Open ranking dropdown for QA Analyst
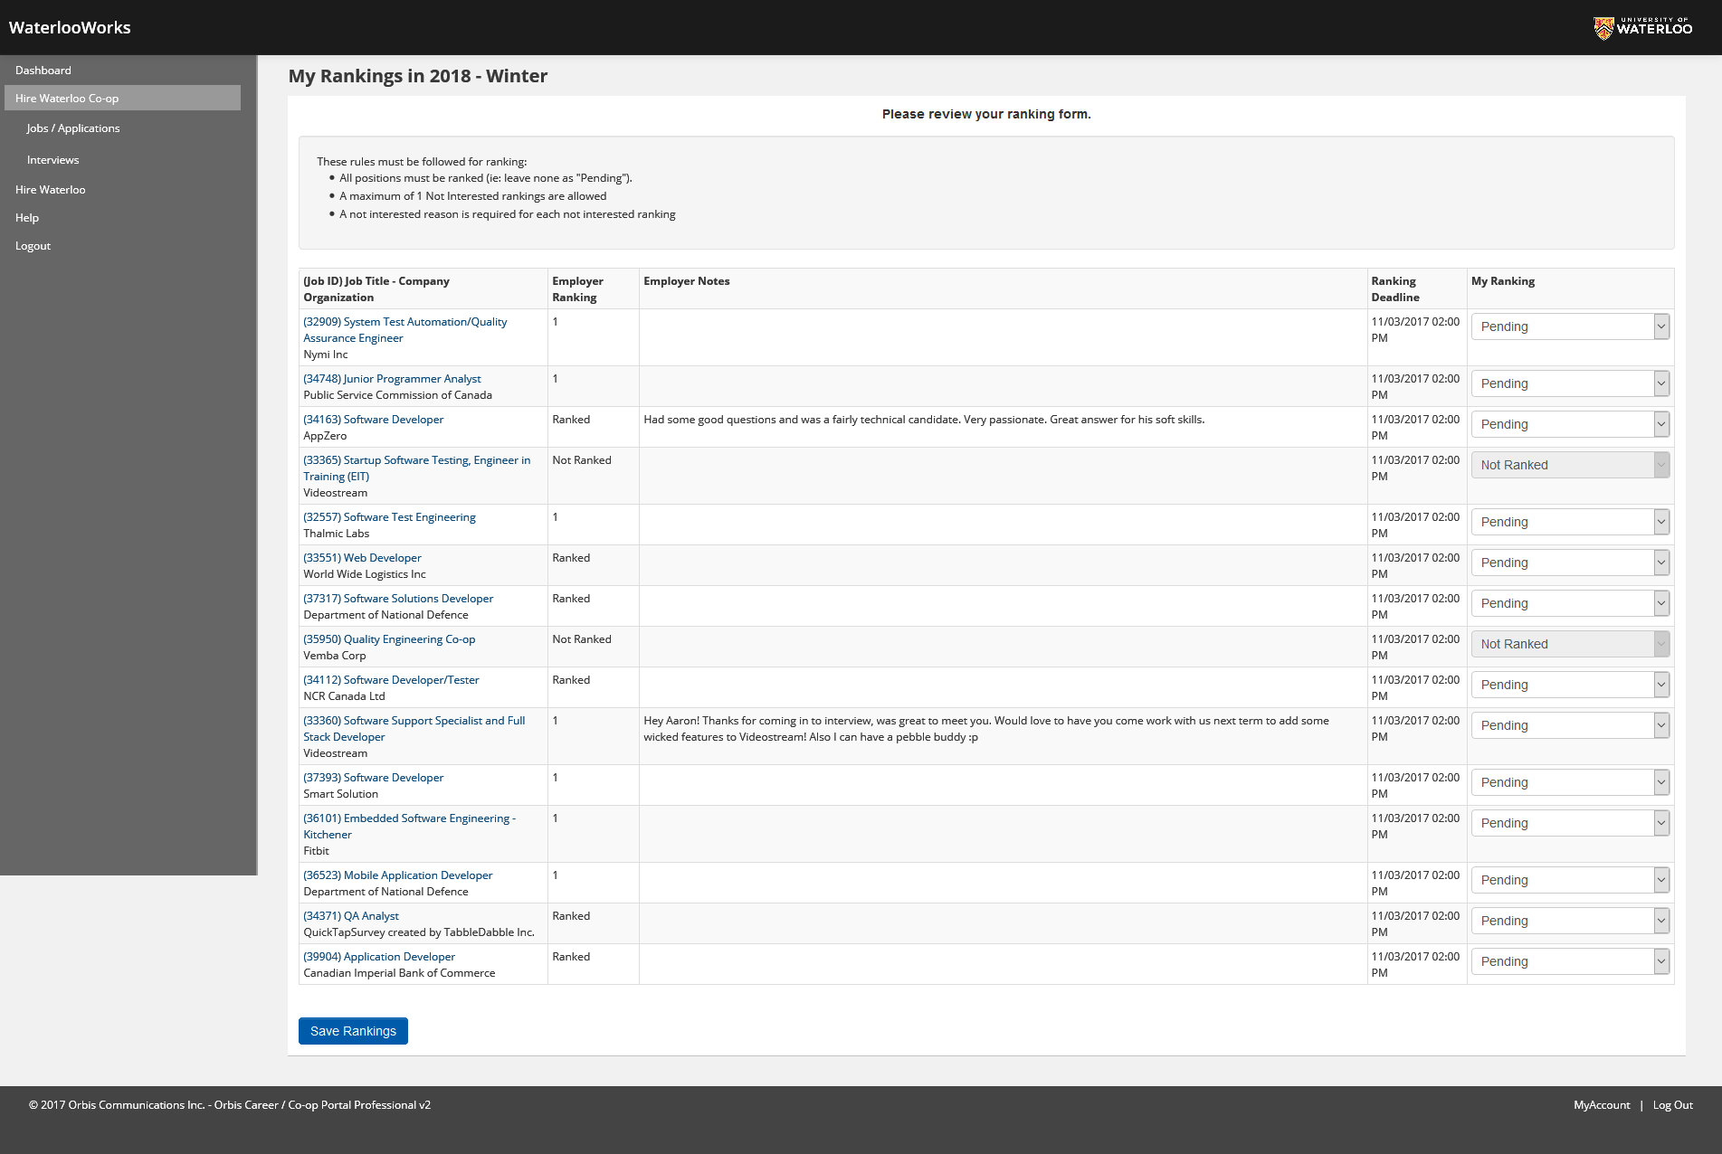Viewport: 1722px width, 1154px height. pyautogui.click(x=1570, y=921)
